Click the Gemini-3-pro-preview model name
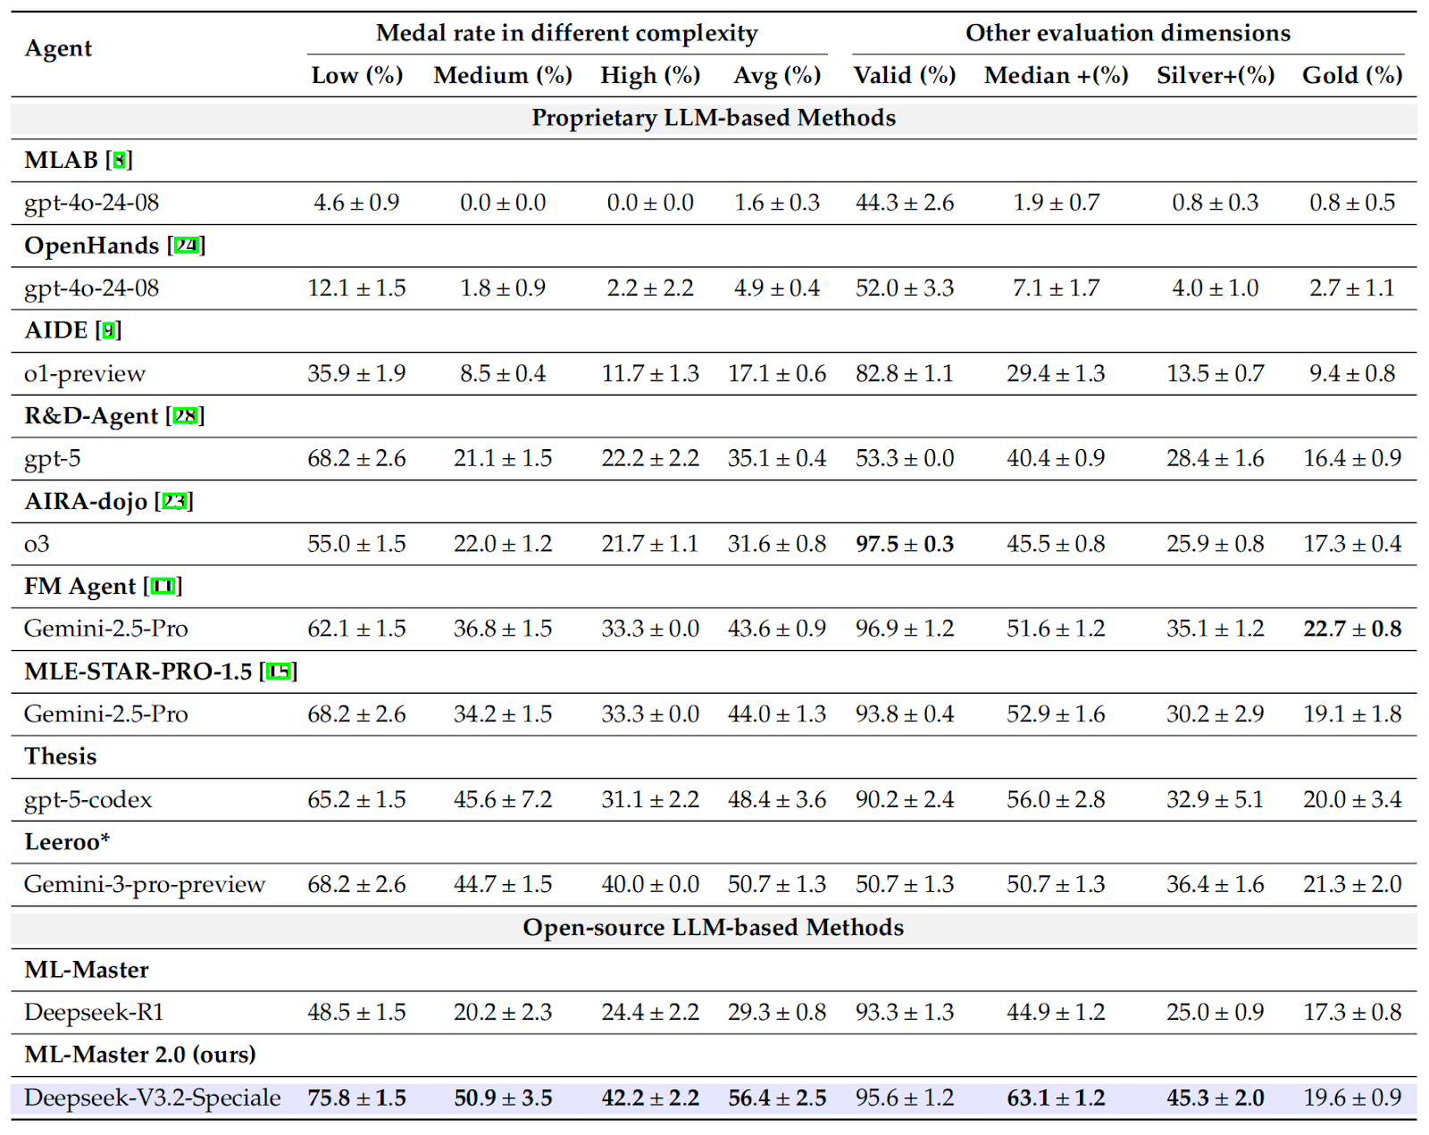Screen dimensions: 1429x1135 145,884
